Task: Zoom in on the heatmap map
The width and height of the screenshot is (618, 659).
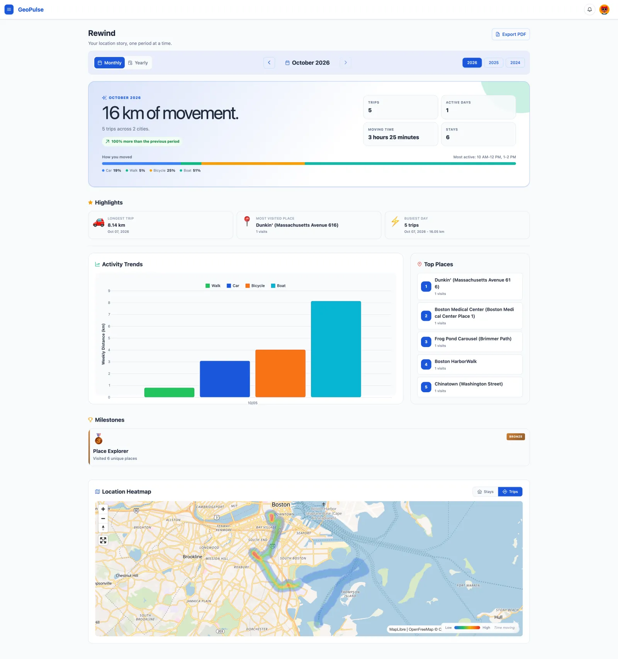Action: [103, 509]
